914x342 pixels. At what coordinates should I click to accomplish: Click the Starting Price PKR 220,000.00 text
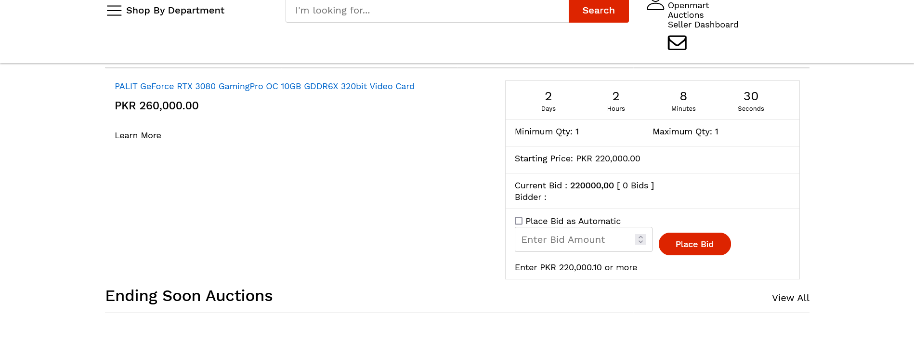click(577, 158)
